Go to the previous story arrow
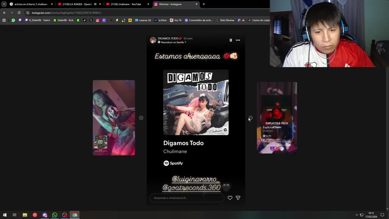This screenshot has width=389, height=219. [141, 118]
